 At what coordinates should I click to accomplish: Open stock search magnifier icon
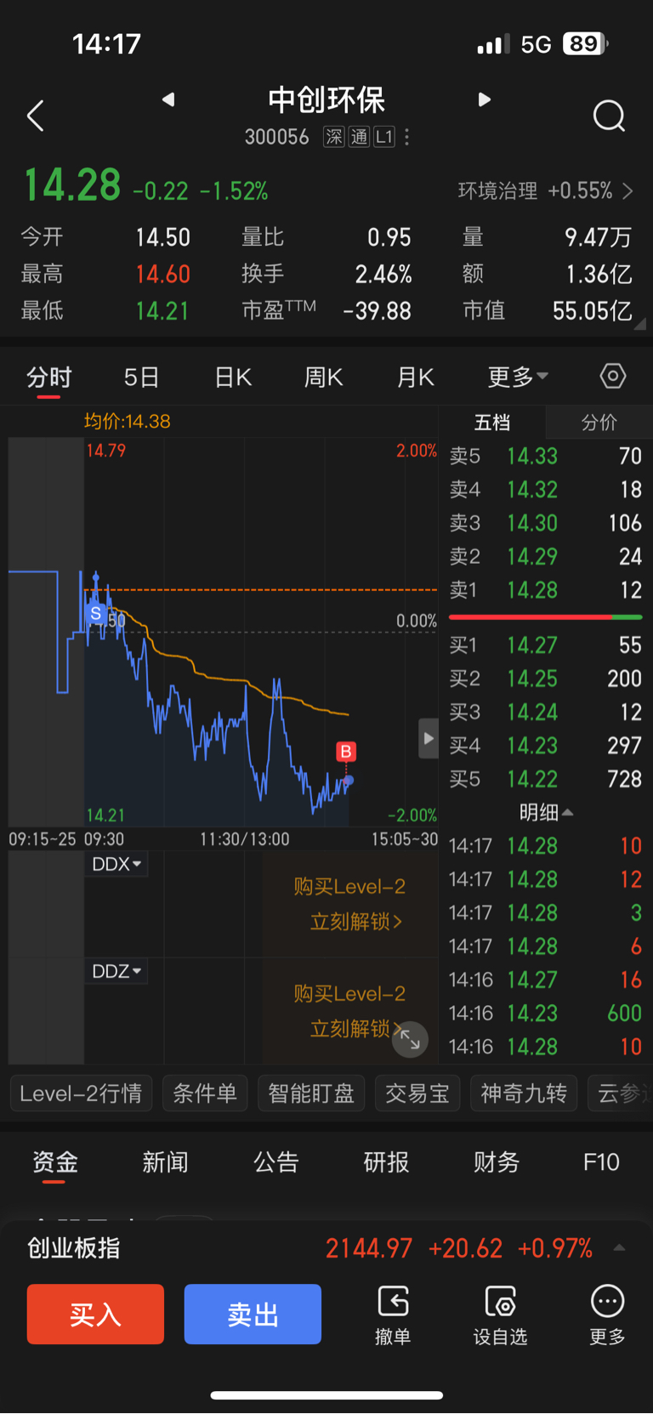click(609, 116)
